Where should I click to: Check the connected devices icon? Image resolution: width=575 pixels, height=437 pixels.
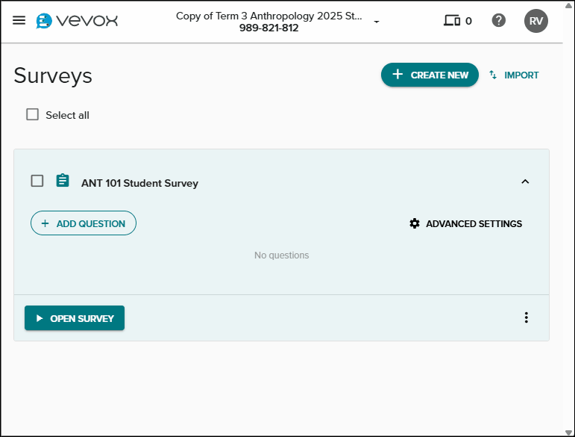(452, 21)
